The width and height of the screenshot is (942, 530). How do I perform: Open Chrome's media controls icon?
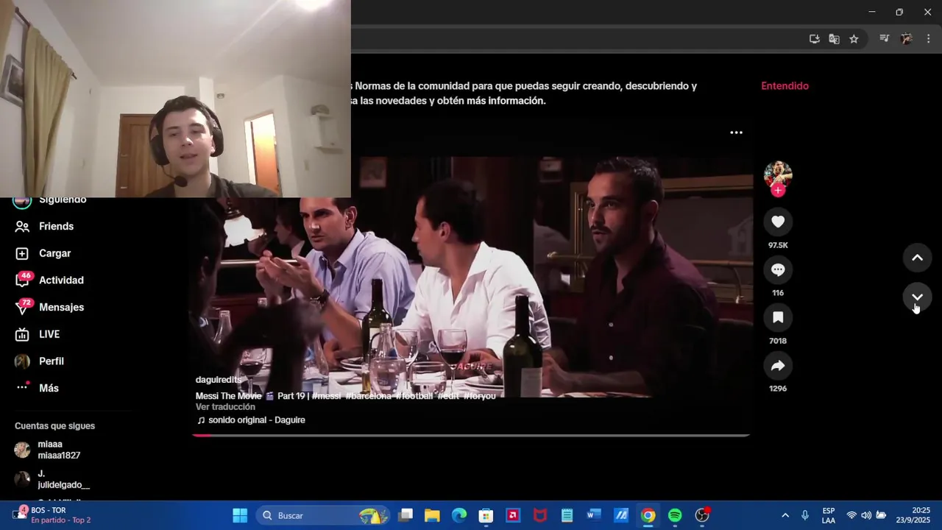coord(885,39)
